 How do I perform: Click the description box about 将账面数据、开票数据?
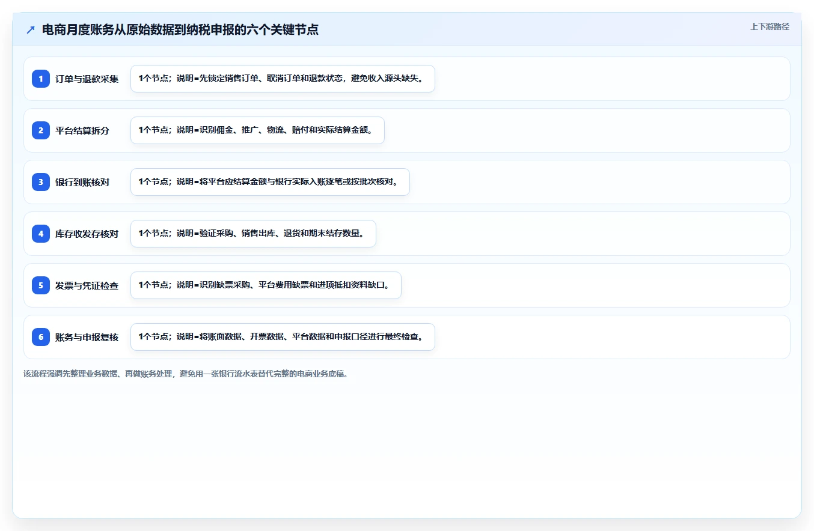[283, 337]
